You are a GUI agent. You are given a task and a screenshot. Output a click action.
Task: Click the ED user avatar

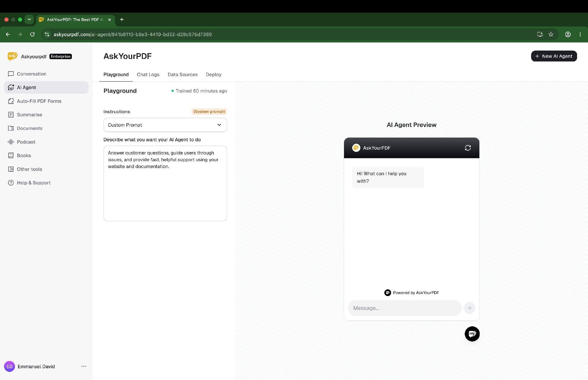(x=9, y=367)
